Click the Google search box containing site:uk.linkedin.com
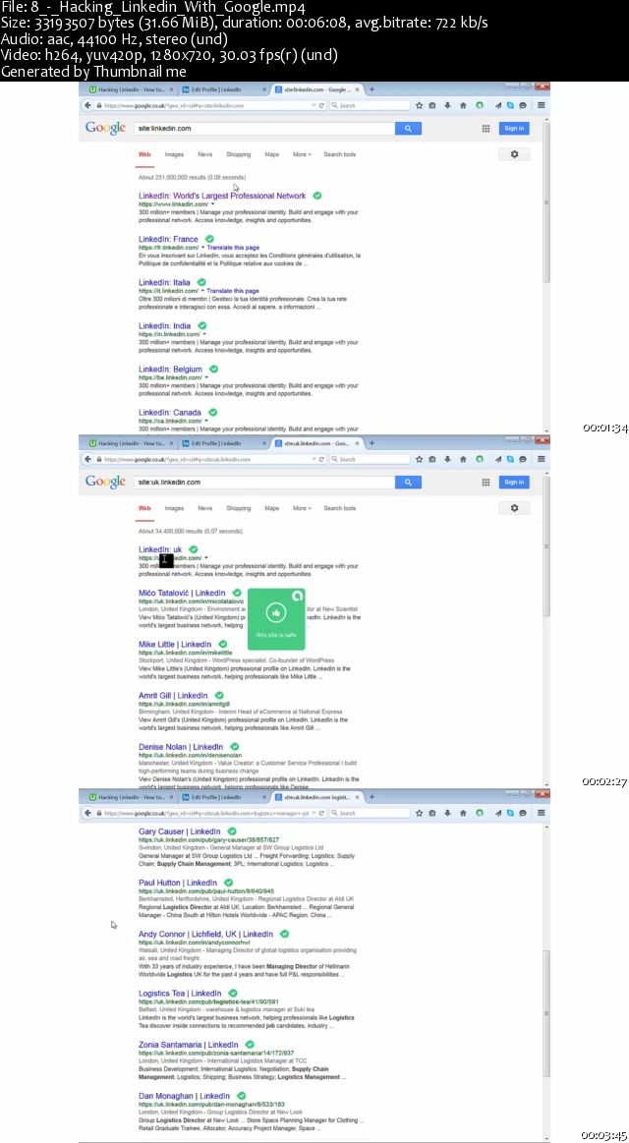 [x=264, y=482]
